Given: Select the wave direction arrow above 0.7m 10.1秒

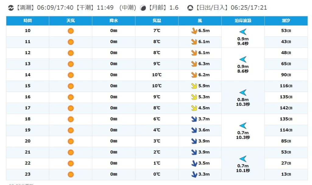Looking at the screenshot, I should click(243, 159).
